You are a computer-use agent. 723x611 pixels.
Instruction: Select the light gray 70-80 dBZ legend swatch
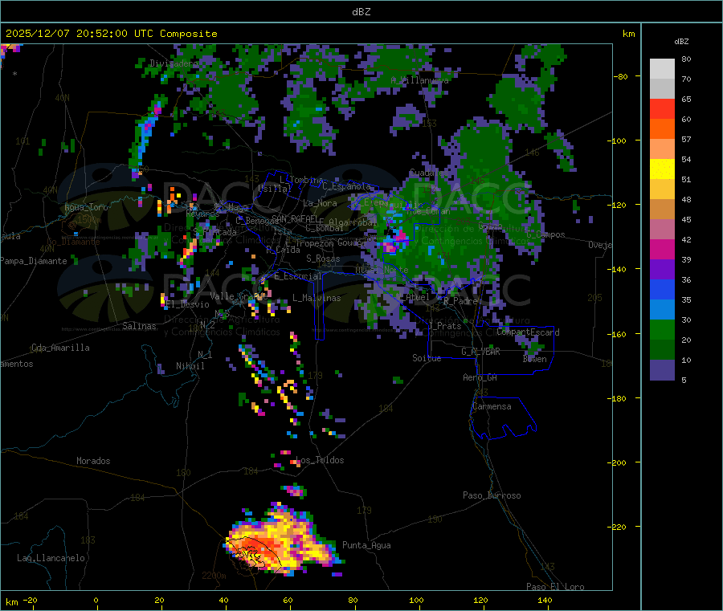tap(662, 69)
